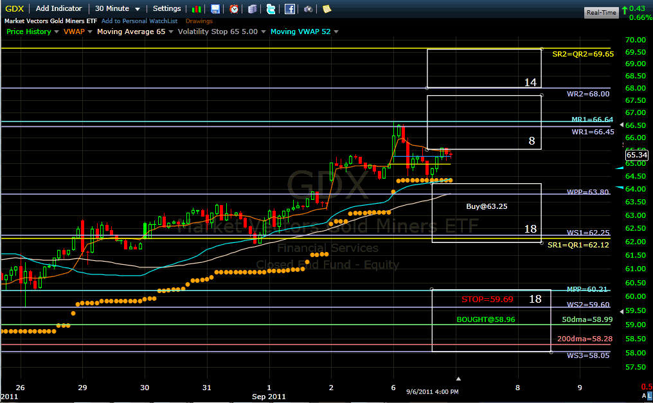653x403 pixels.
Task: Share chart via Facebook icon
Action: 290,9
